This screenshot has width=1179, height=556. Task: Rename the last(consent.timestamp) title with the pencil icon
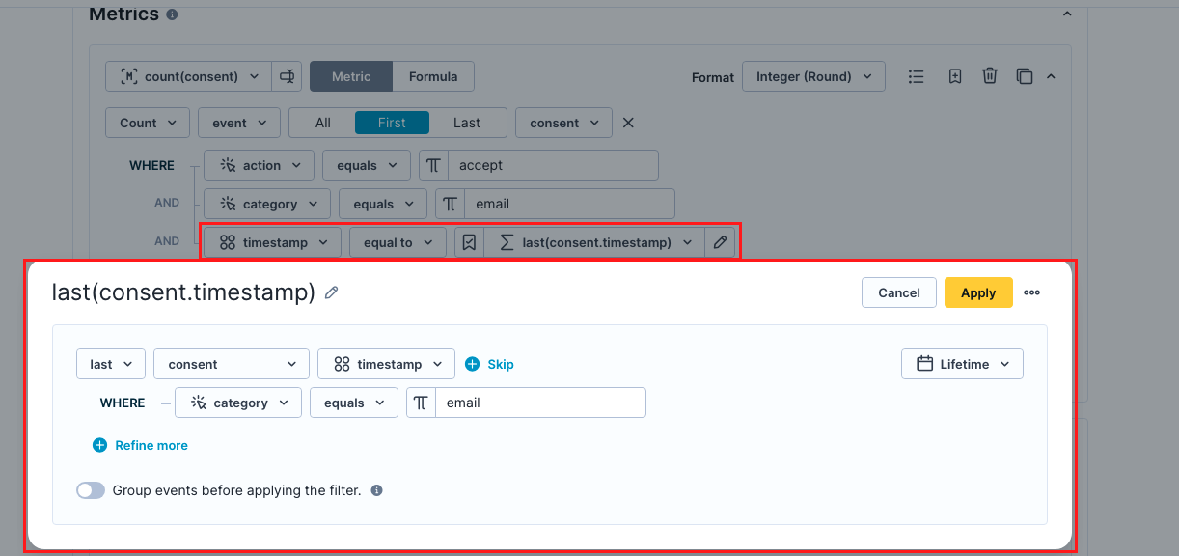coord(331,292)
